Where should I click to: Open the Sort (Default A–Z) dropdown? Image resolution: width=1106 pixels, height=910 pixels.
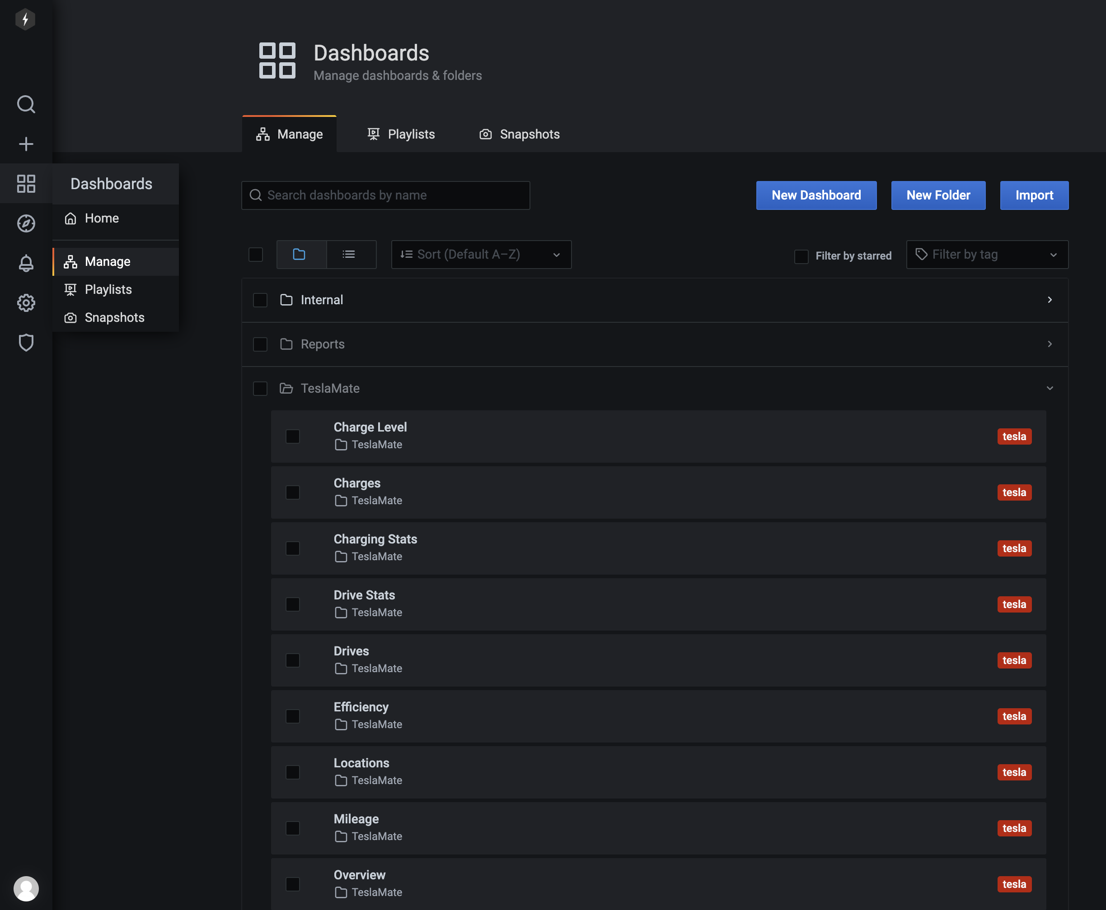[481, 254]
